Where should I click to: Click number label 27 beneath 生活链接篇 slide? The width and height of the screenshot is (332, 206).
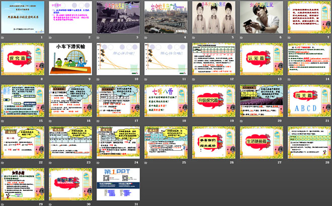(x=280, y=162)
